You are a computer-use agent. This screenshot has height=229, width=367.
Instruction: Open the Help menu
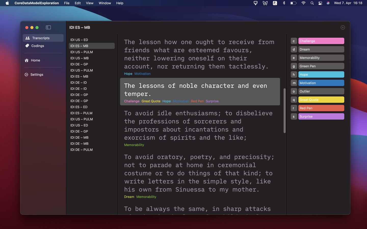(x=120, y=3)
